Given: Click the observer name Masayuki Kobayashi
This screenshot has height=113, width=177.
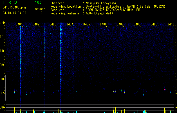Looking at the screenshot, I should tap(101, 3).
